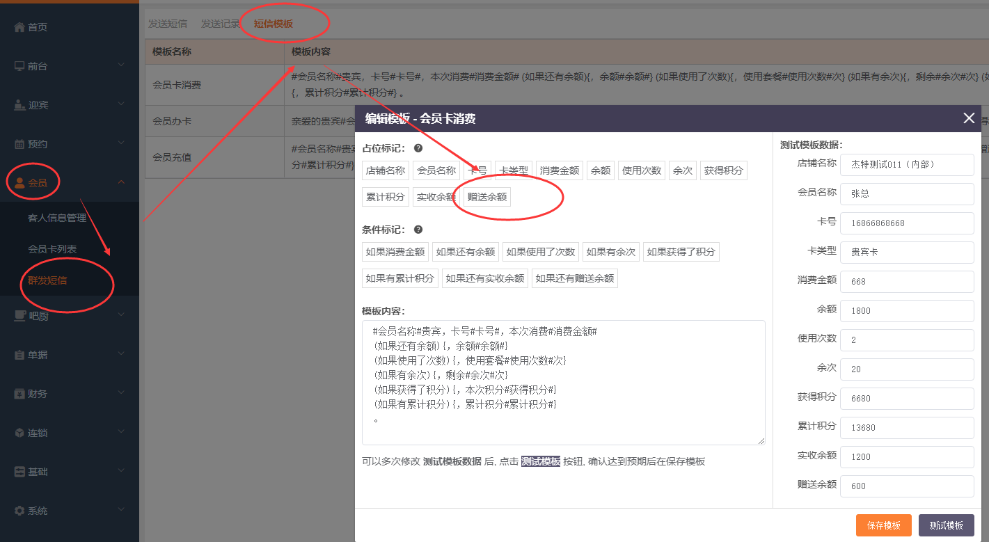Click the 会员充值 template row name

click(172, 157)
